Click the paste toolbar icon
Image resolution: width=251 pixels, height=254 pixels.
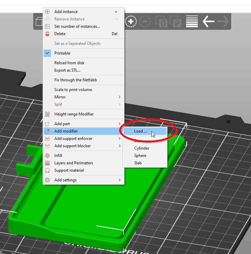[175, 21]
